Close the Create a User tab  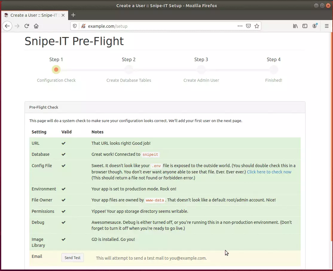coord(63,15)
